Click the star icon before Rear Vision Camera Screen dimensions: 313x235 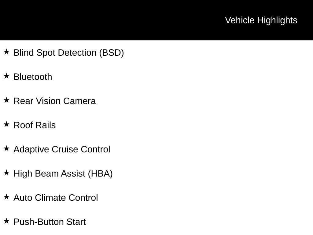[x=6, y=100]
